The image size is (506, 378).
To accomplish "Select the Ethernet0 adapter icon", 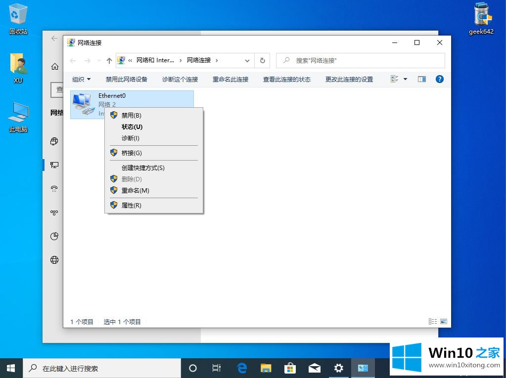I will pyautogui.click(x=83, y=104).
